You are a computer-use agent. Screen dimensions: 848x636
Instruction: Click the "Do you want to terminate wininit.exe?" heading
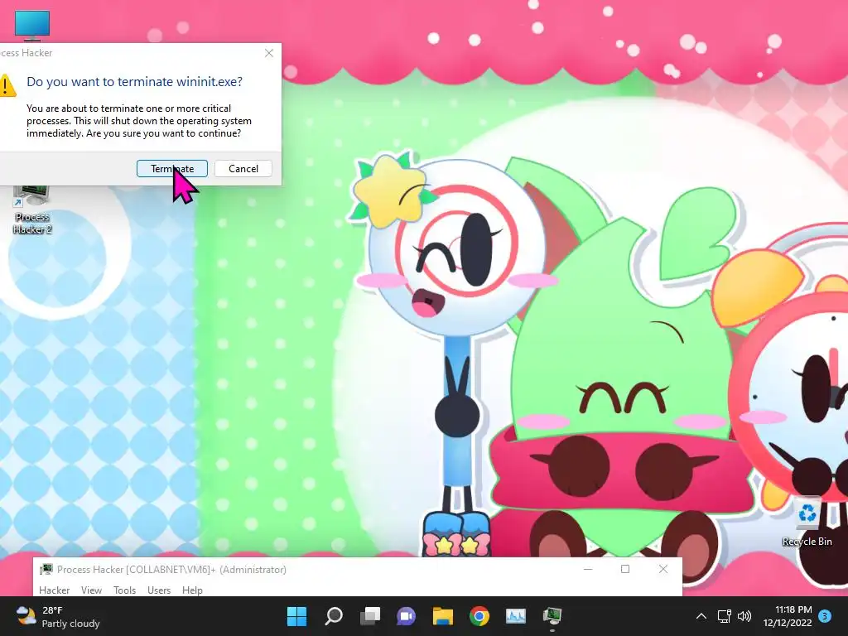(x=135, y=82)
